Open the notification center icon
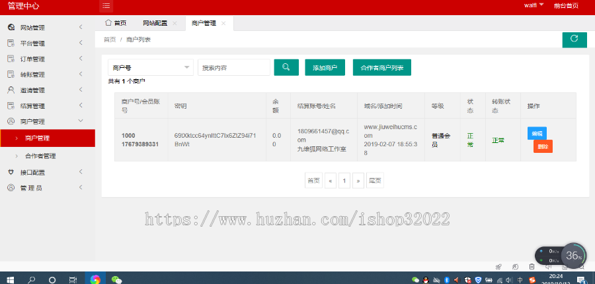Viewport: 595px width, 284px height. click(581, 280)
